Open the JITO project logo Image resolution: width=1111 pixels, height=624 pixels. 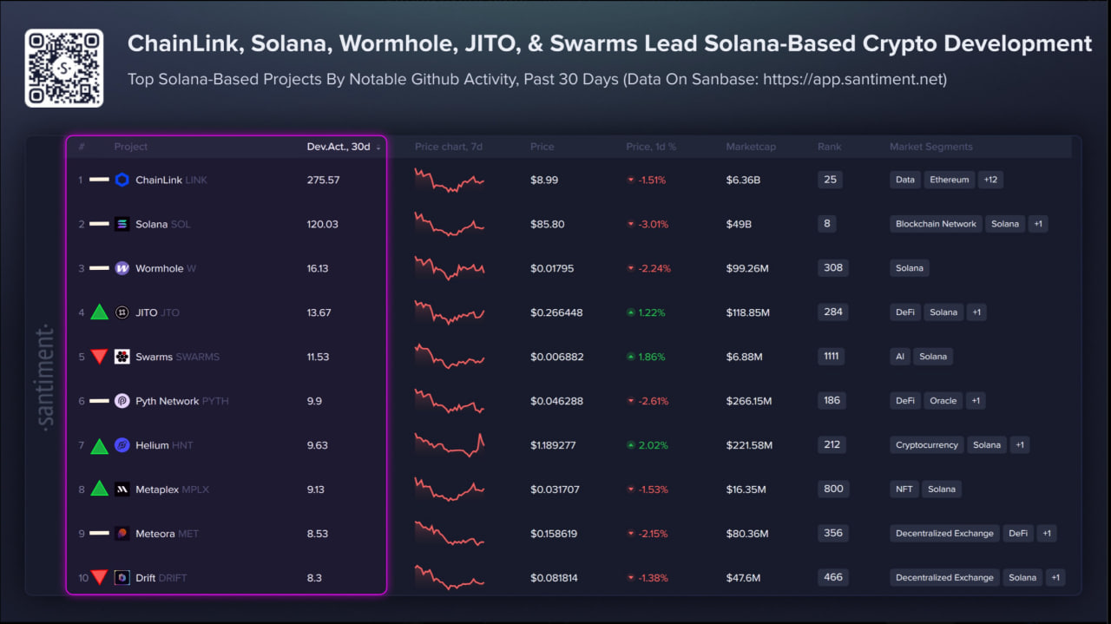coord(121,312)
